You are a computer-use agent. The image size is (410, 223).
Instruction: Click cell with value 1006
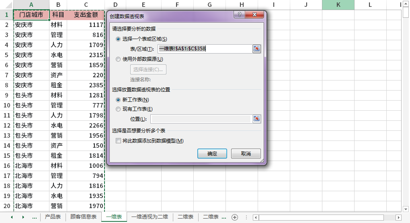coord(86,166)
